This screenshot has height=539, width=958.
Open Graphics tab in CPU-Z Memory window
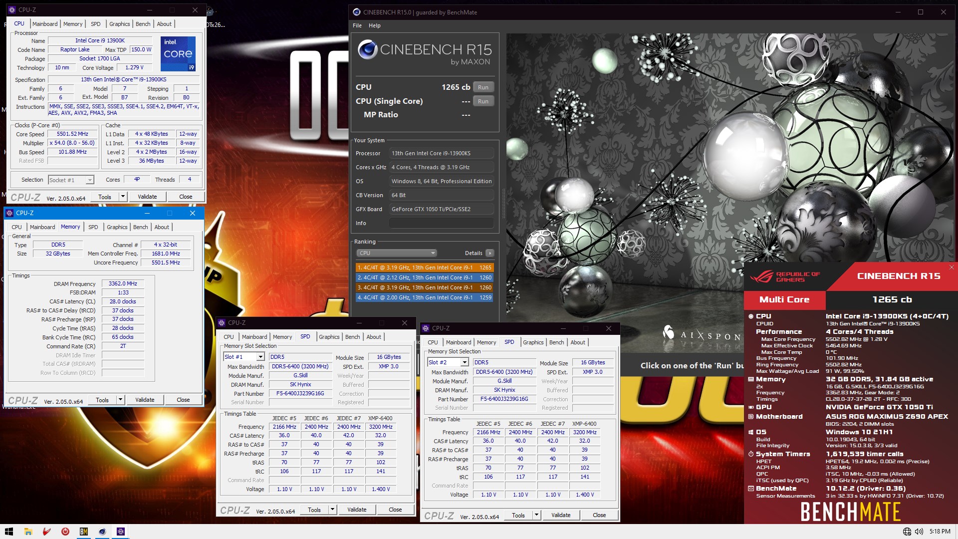coord(117,227)
